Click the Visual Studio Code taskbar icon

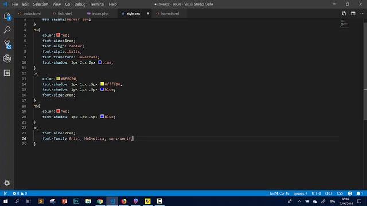tap(112, 201)
